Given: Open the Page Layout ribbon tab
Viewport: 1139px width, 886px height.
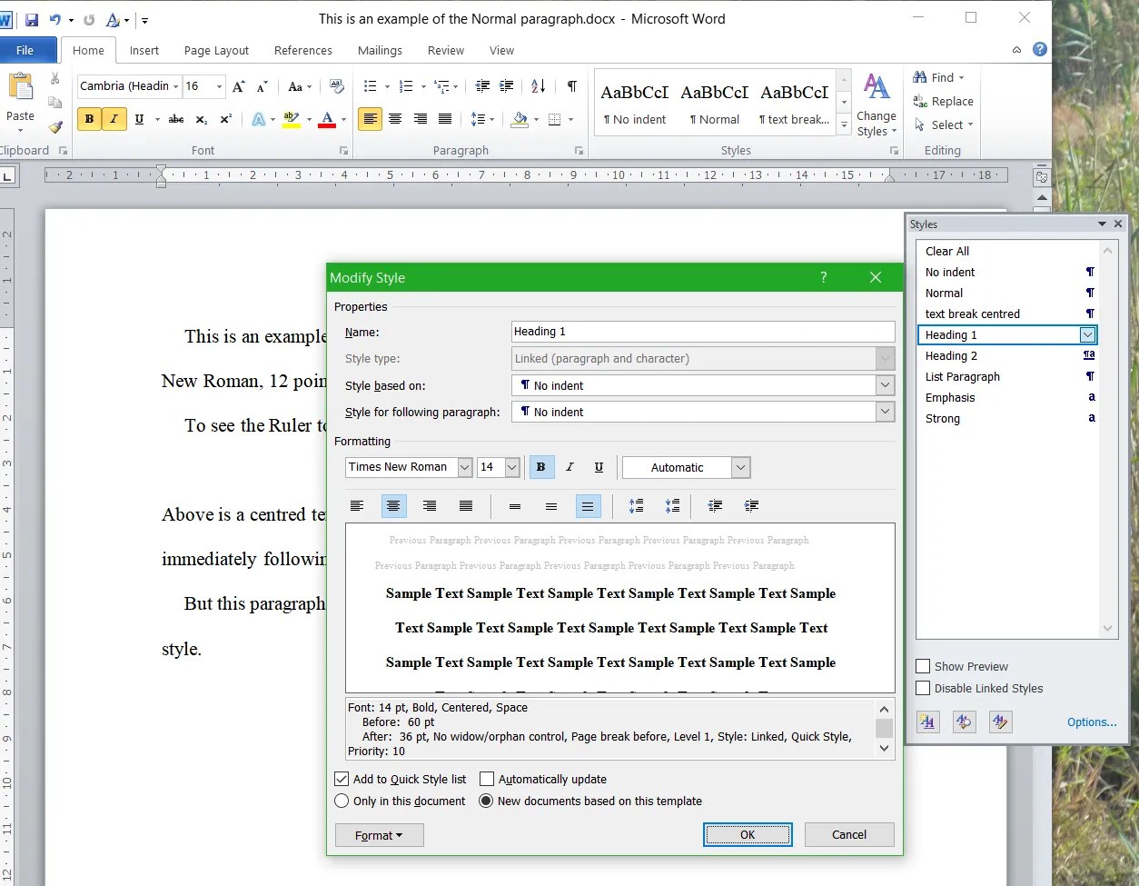Looking at the screenshot, I should tap(216, 51).
